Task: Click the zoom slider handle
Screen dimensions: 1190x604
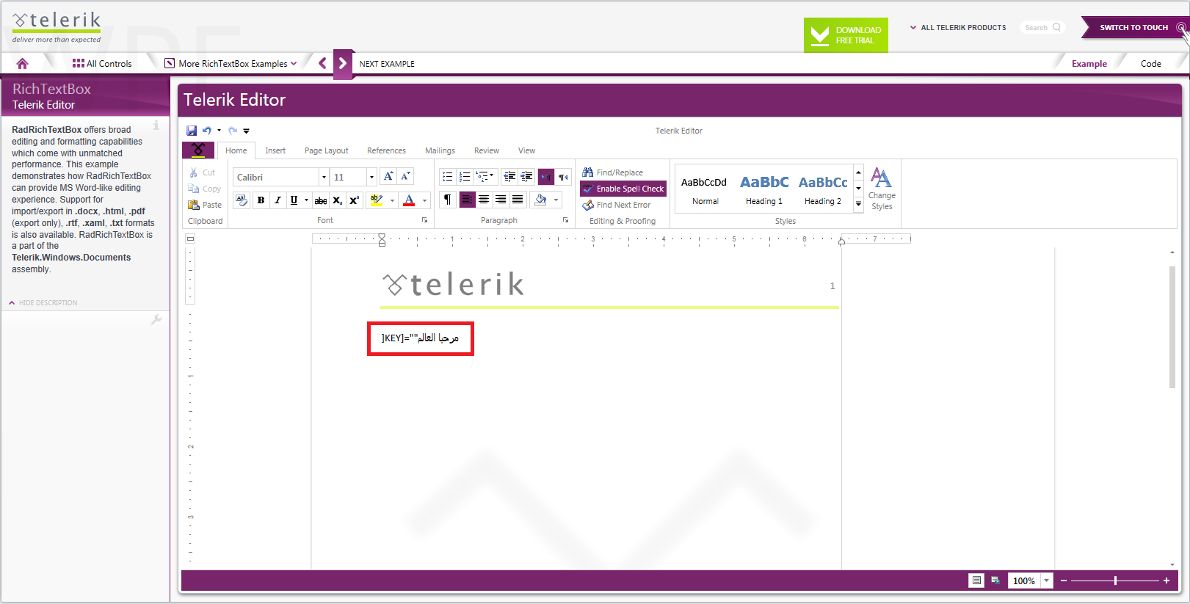Action: point(1115,581)
